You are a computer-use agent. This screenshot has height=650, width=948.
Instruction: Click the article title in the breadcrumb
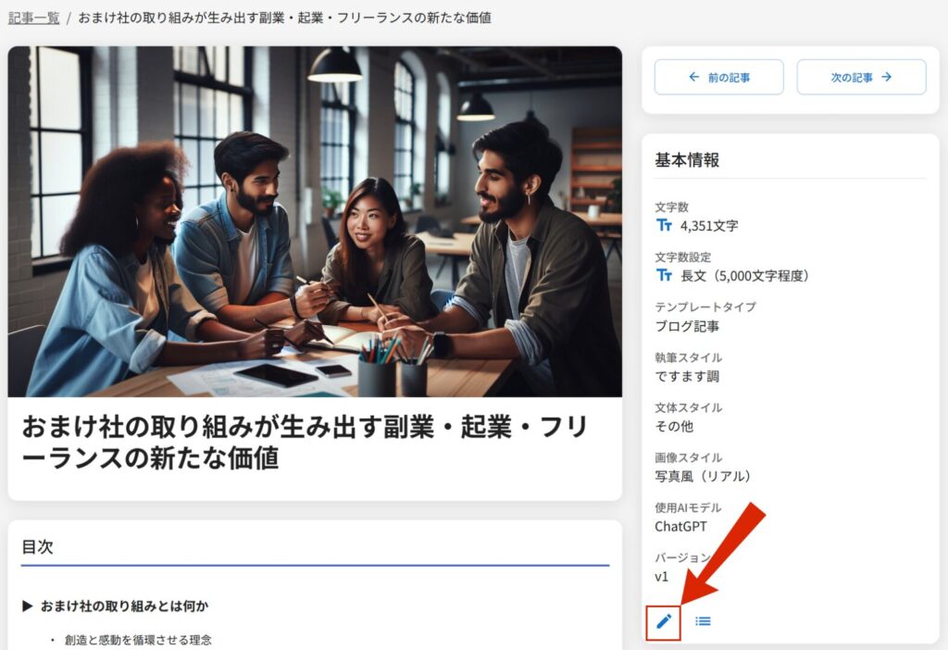point(284,18)
